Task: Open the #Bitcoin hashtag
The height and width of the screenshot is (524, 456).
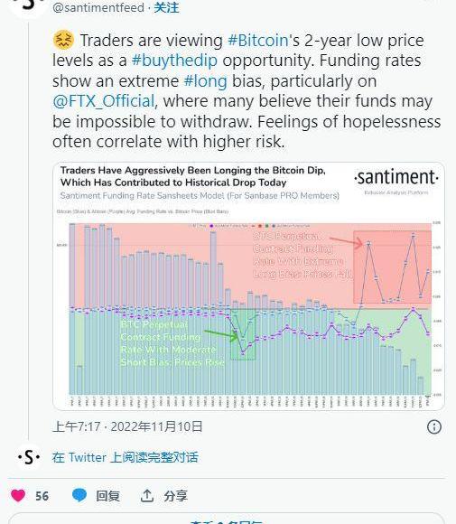Action: pyautogui.click(x=258, y=41)
